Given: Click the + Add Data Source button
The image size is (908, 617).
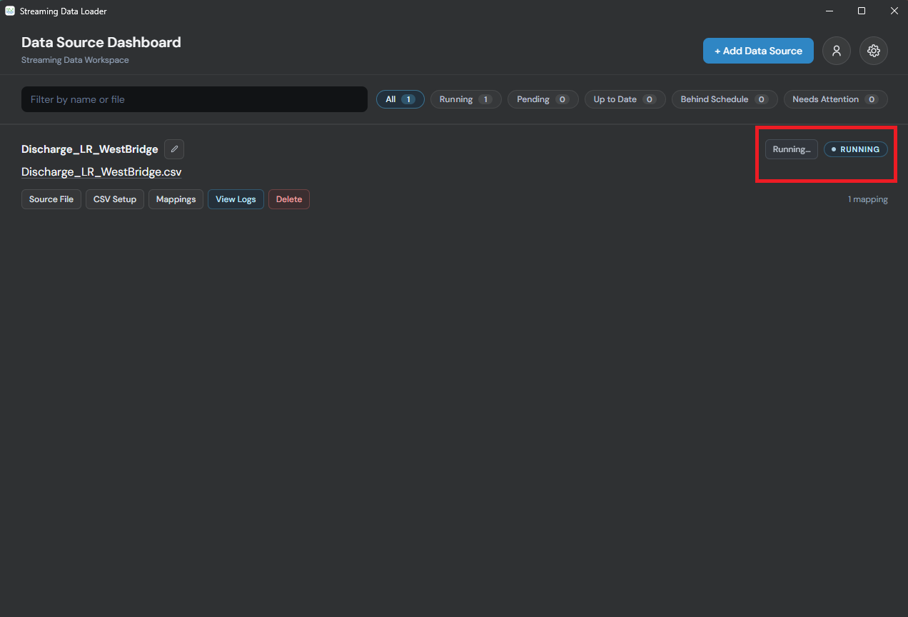Looking at the screenshot, I should pyautogui.click(x=758, y=51).
